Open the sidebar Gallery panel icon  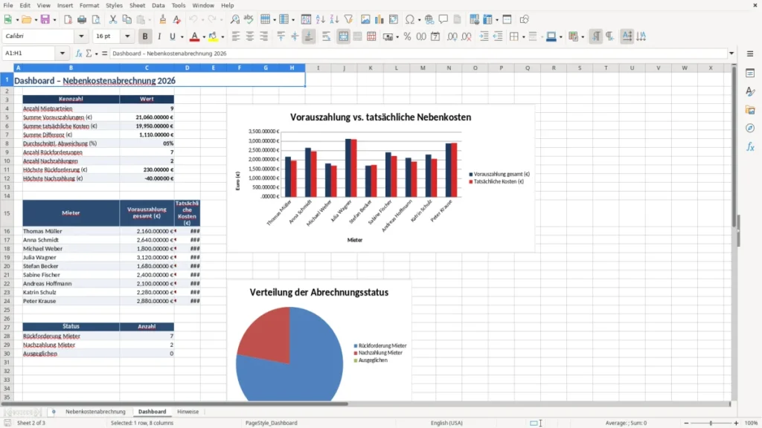click(750, 110)
